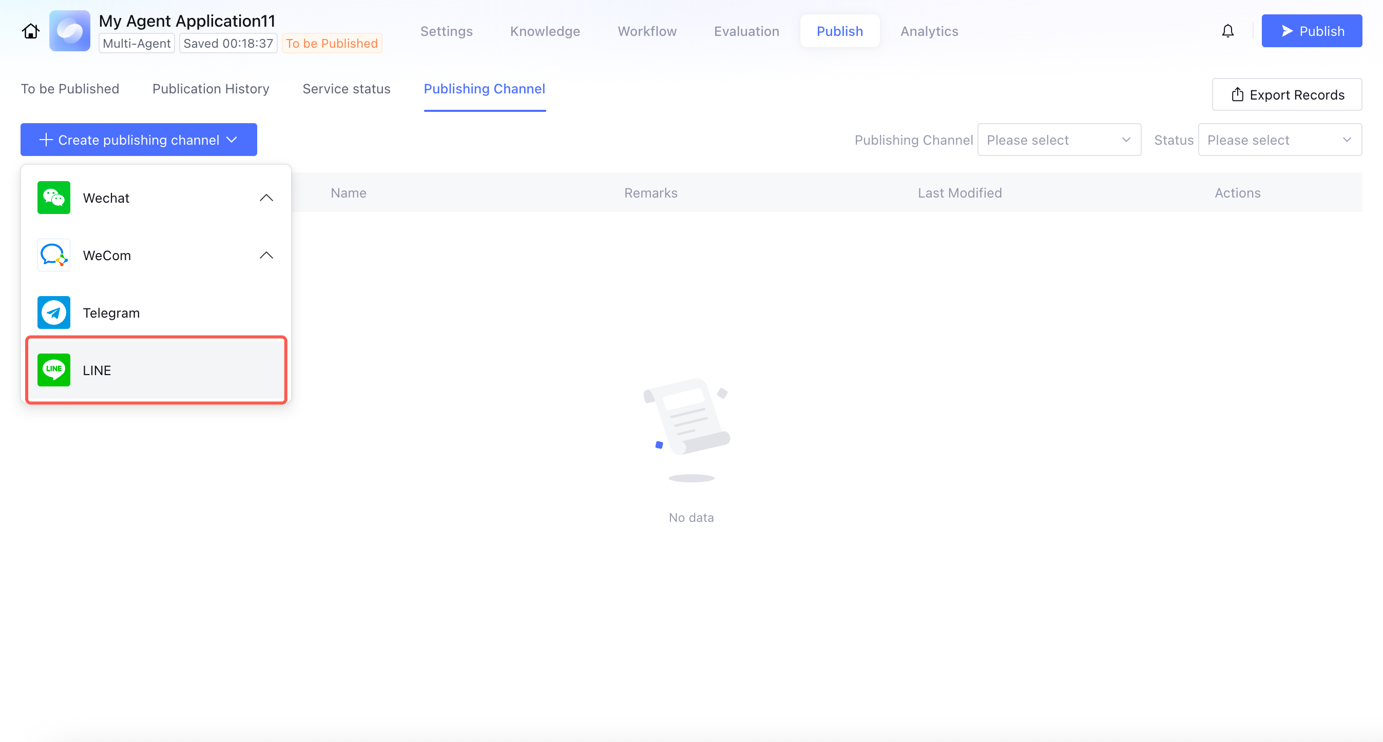Open the notification bell
The image size is (1383, 742).
point(1227,31)
